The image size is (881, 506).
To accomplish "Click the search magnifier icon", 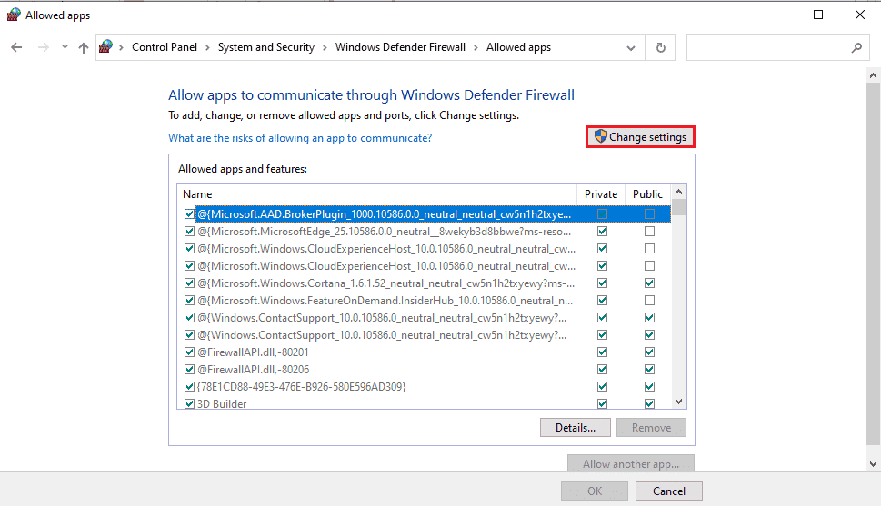I will 856,47.
